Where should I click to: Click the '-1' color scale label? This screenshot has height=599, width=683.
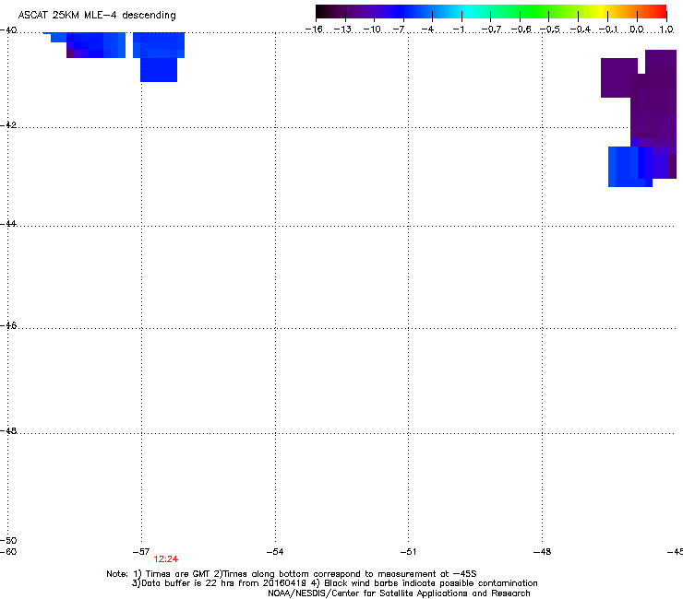458,29
